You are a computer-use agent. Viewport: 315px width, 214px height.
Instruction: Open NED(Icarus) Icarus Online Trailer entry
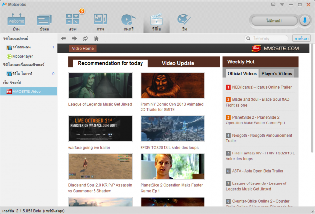click(x=262, y=87)
